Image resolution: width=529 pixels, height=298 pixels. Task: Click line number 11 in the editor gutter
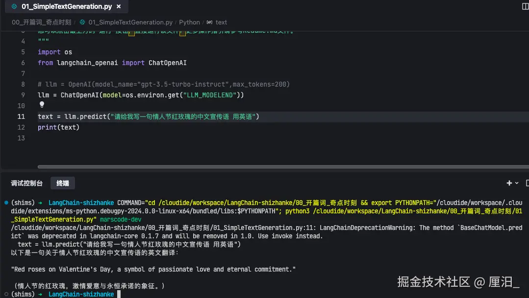coord(21,116)
